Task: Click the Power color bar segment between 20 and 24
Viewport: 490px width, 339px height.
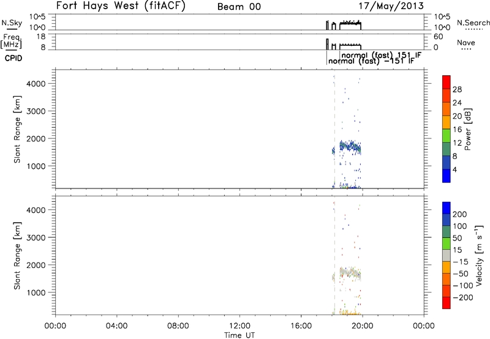Action: (447, 109)
